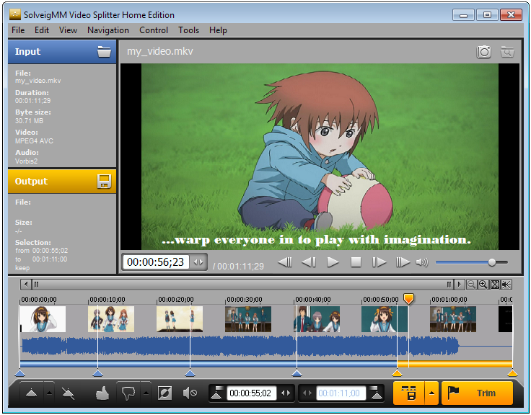Click thumbnail at 00:00:00;00
The image size is (531, 415).
coord(43,319)
